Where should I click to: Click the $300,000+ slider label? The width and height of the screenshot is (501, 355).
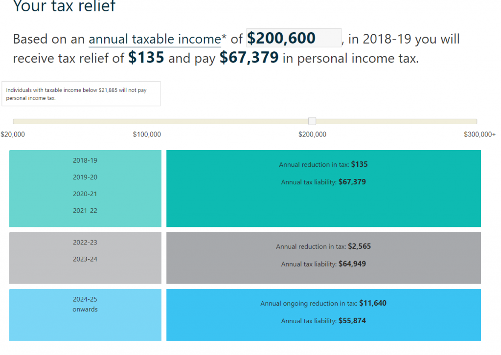point(479,134)
